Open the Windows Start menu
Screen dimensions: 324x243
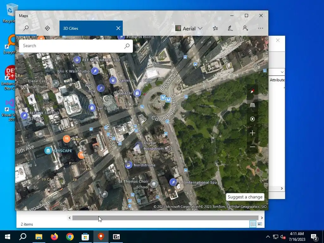[x=8, y=237]
